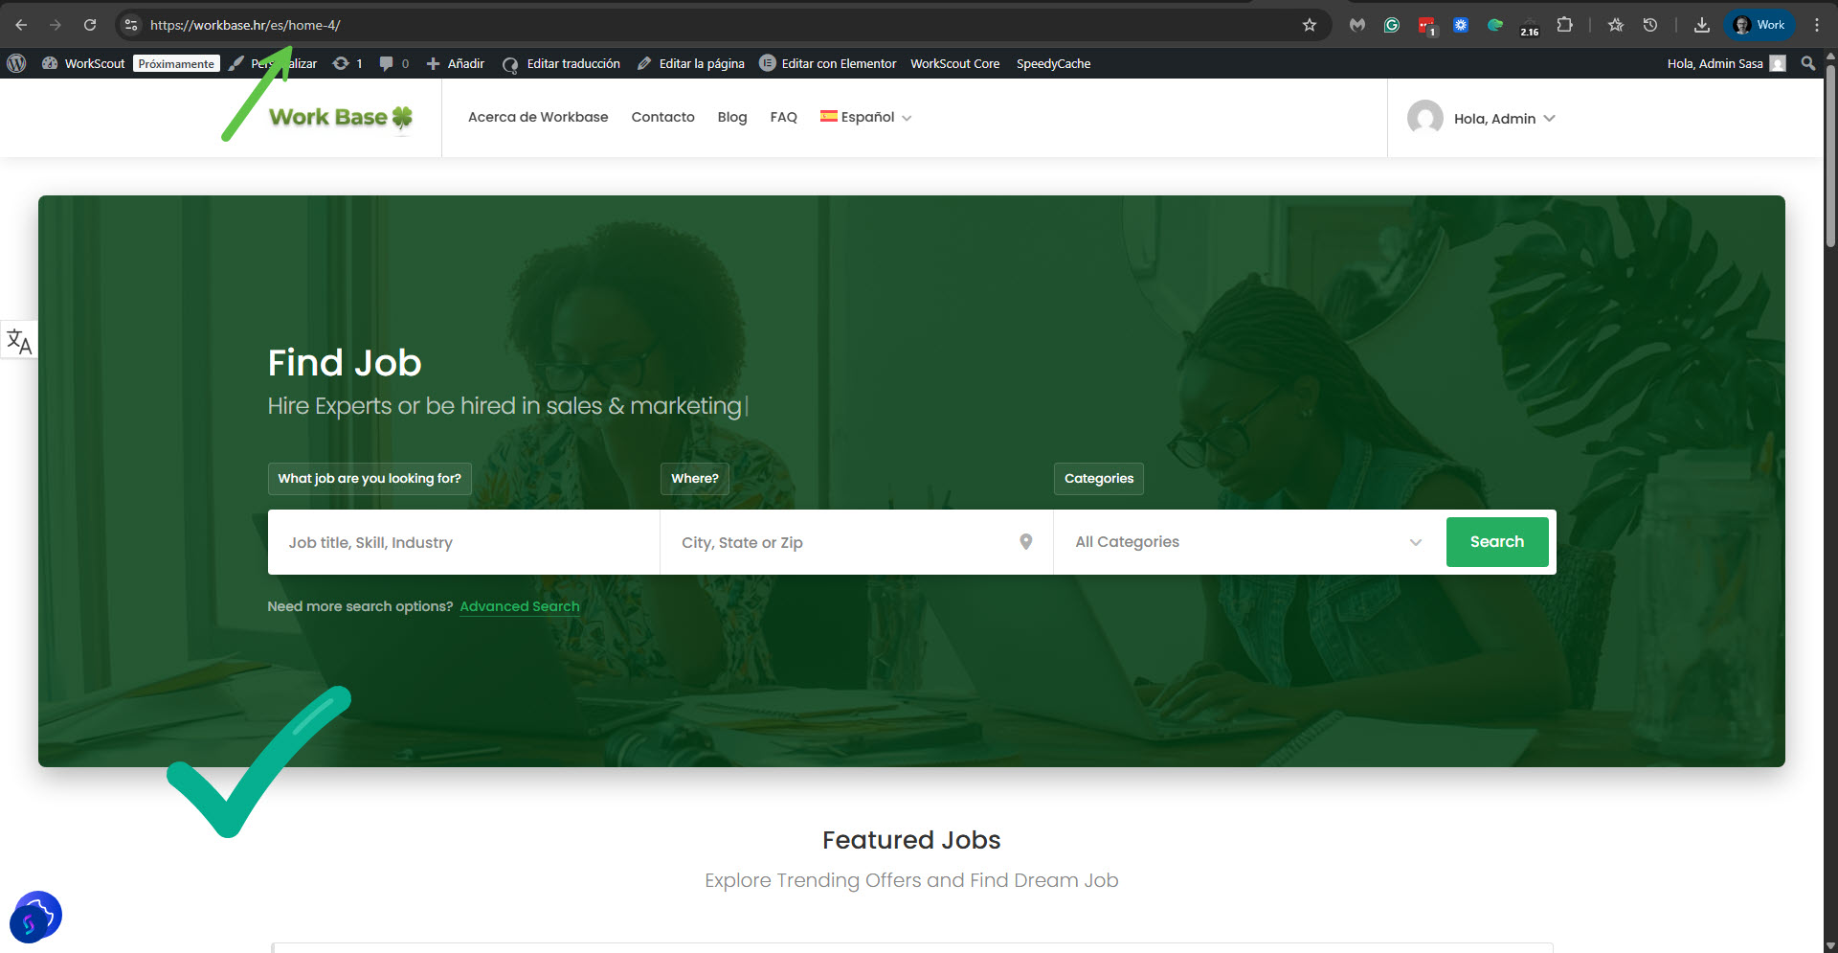Open the WorkScout dashboard menu
1838x953 pixels.
coord(83,63)
